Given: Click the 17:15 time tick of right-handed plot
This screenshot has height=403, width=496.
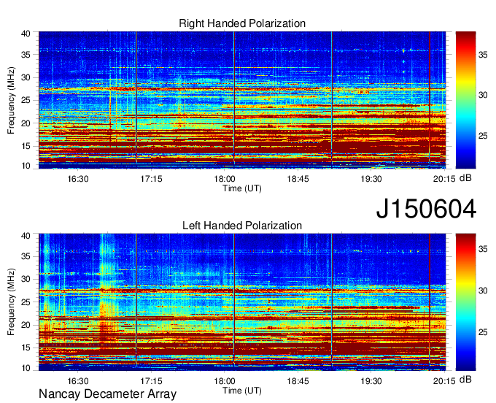Looking at the screenshot, I should pos(151,179).
